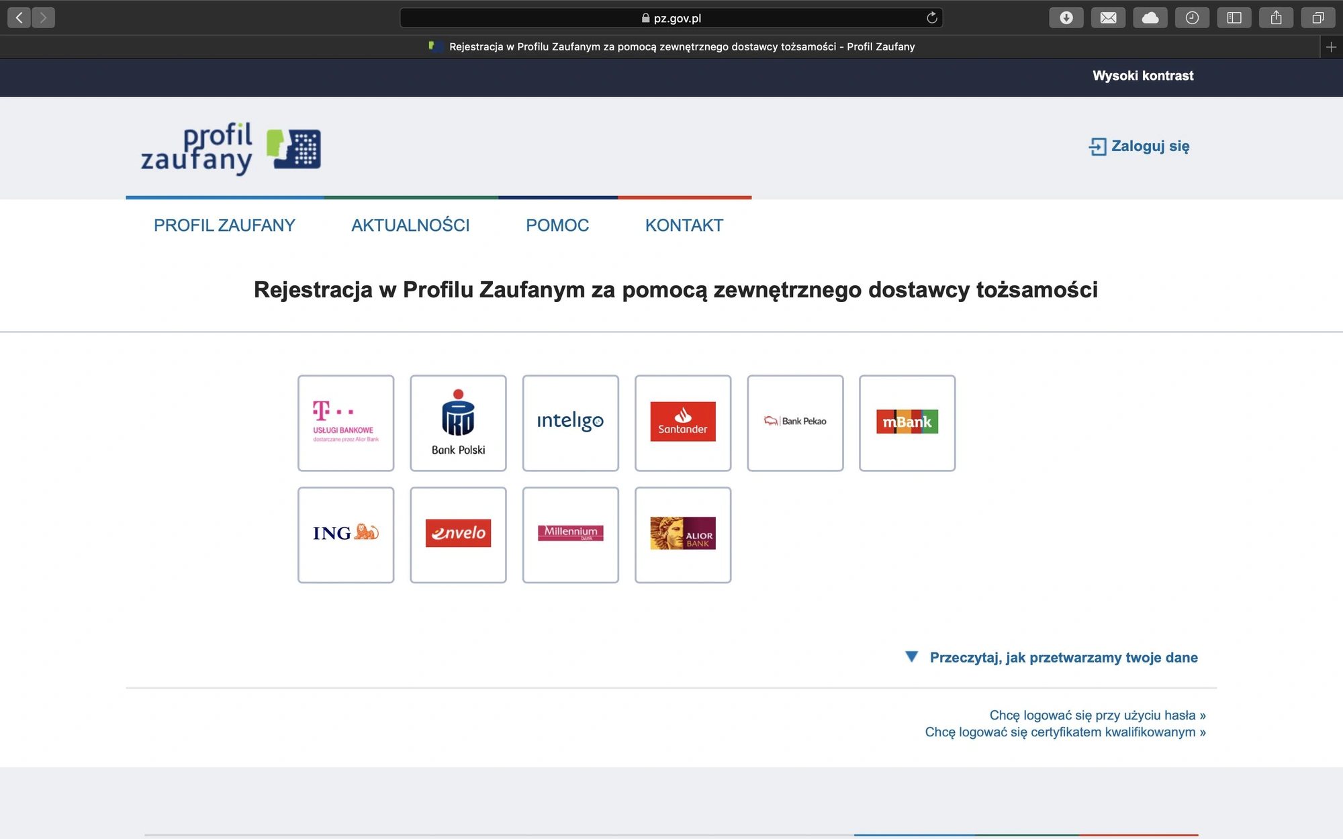Image resolution: width=1343 pixels, height=839 pixels.
Task: Open the AKTUALNOŚCI menu item
Action: point(410,226)
